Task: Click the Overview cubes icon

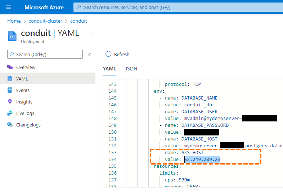Action: [x=10, y=67]
